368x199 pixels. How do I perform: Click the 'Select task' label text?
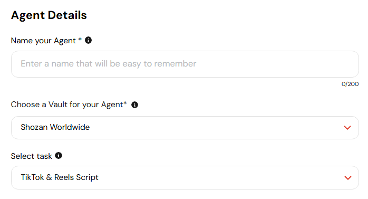coord(32,156)
